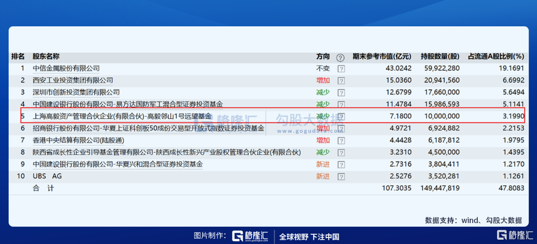The height and width of the screenshot is (244, 537).
Task: Click market value 7.1800
Action: coord(401,116)
